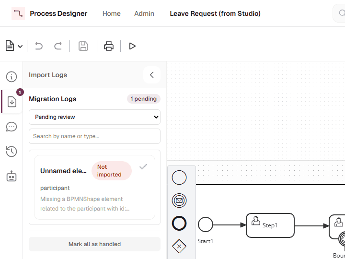Run the process with play icon
Image resolution: width=345 pixels, height=259 pixels.
pyautogui.click(x=132, y=46)
